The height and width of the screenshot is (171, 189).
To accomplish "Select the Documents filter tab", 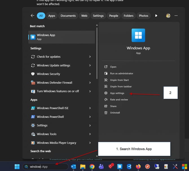I will click(68, 16).
